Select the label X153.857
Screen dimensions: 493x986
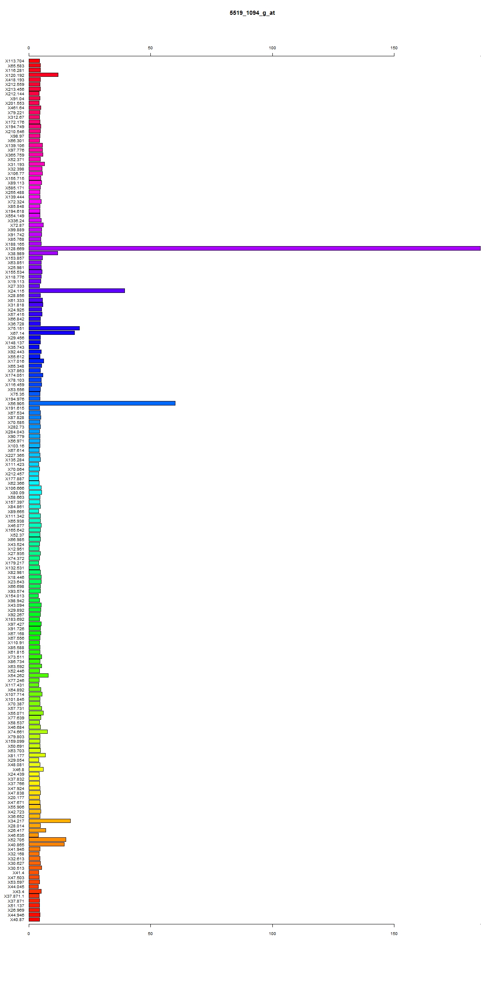tap(15, 258)
